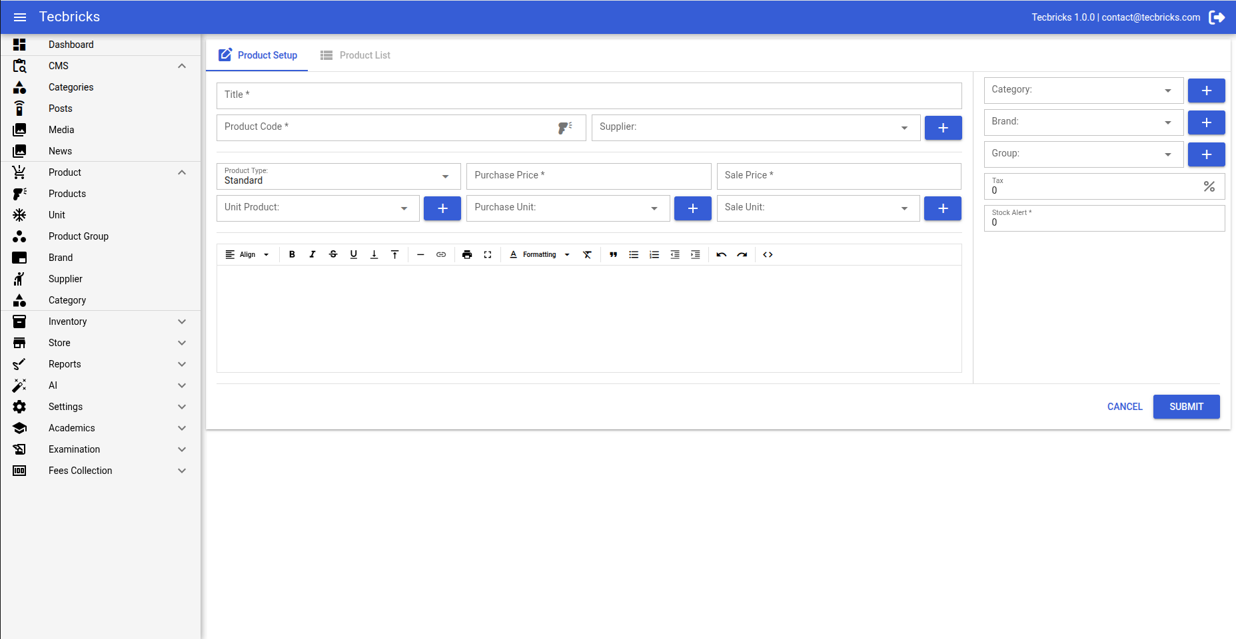Click the Cancel button
Viewport: 1236px width, 639px height.
click(x=1124, y=407)
